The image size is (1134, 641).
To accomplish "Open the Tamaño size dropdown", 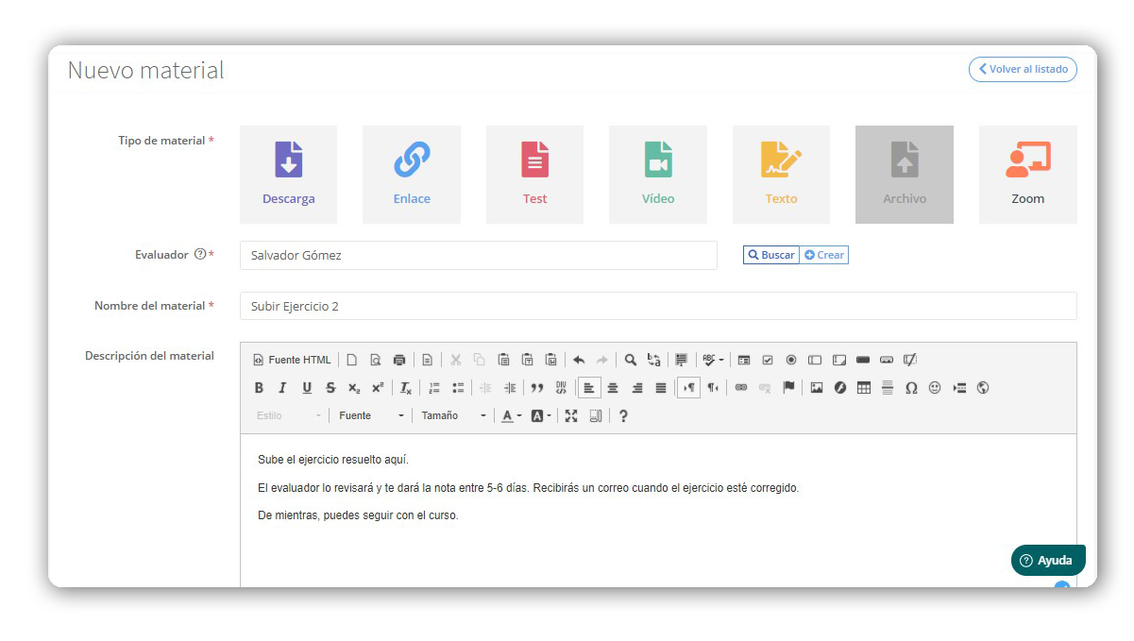I will (x=454, y=415).
